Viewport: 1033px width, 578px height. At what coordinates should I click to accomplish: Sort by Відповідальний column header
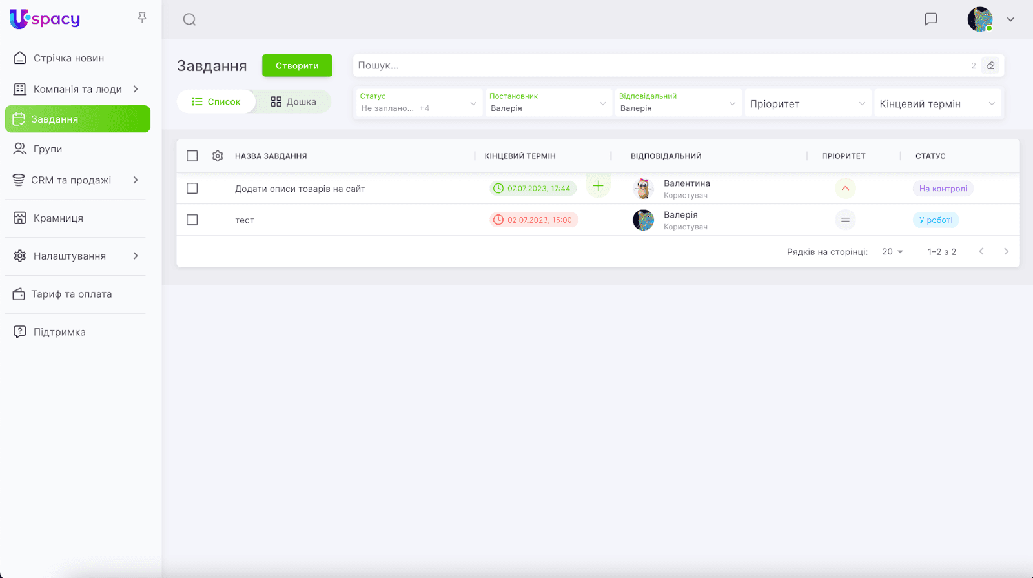pos(666,156)
